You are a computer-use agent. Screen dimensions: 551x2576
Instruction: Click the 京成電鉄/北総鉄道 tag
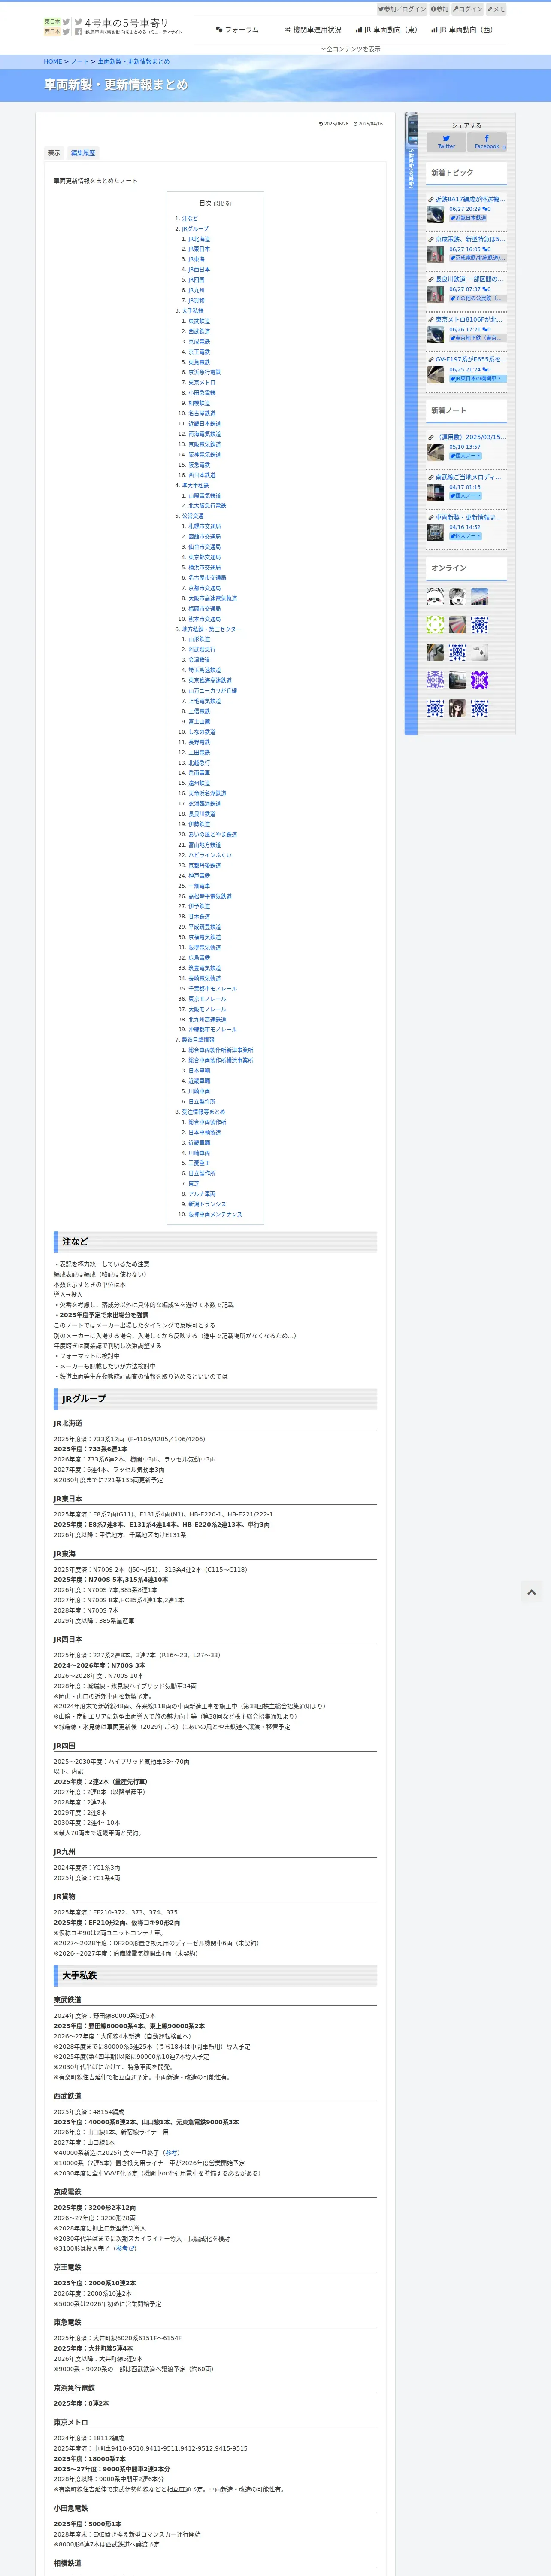[478, 258]
